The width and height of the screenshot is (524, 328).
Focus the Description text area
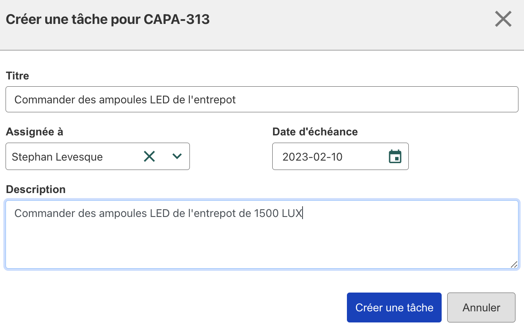(262, 239)
